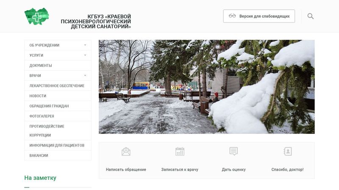This screenshot has width=339, height=190.
Task: Click the Записаться к врачу link
Action: [180, 170]
